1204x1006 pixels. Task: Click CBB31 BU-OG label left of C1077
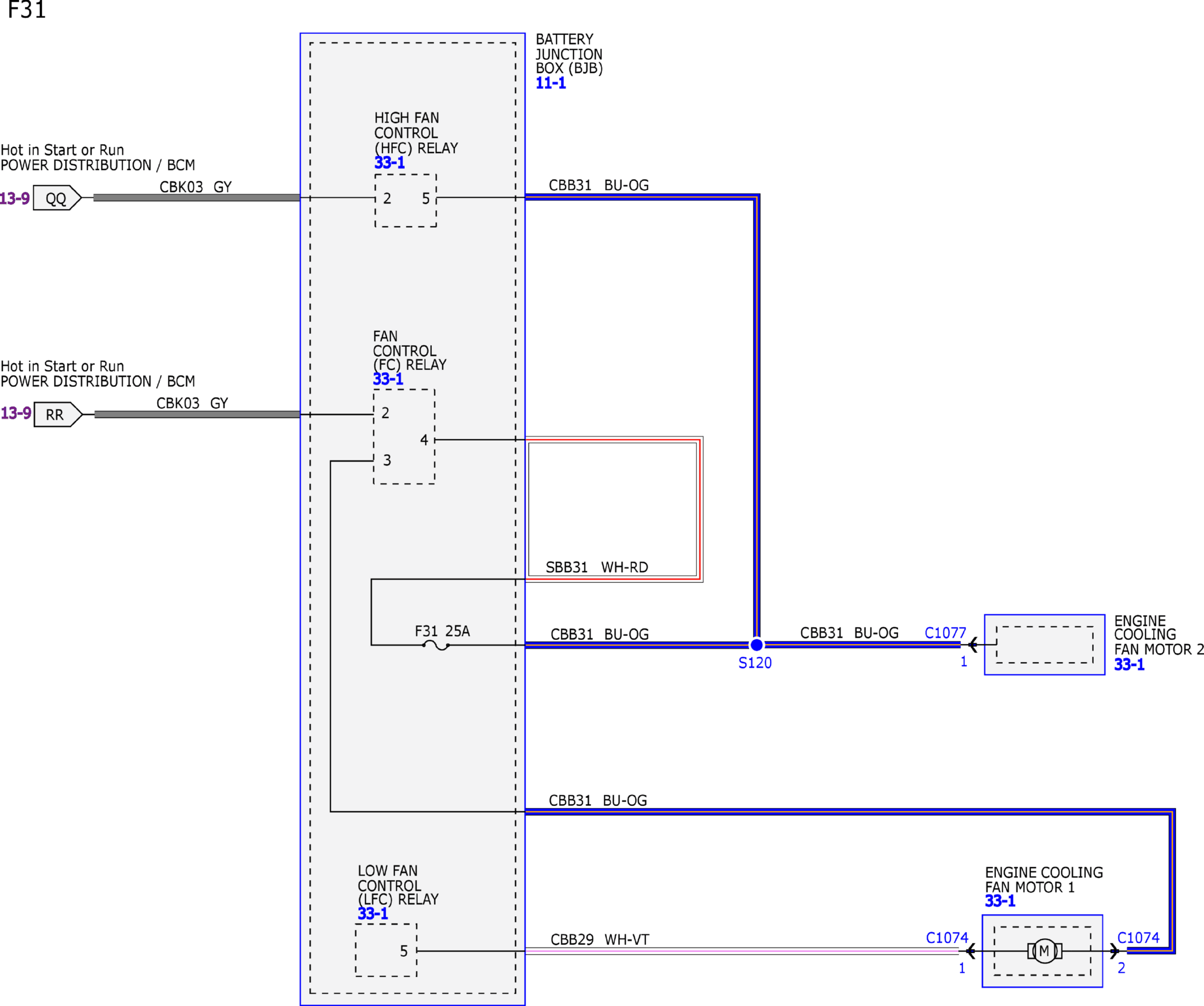[849, 633]
